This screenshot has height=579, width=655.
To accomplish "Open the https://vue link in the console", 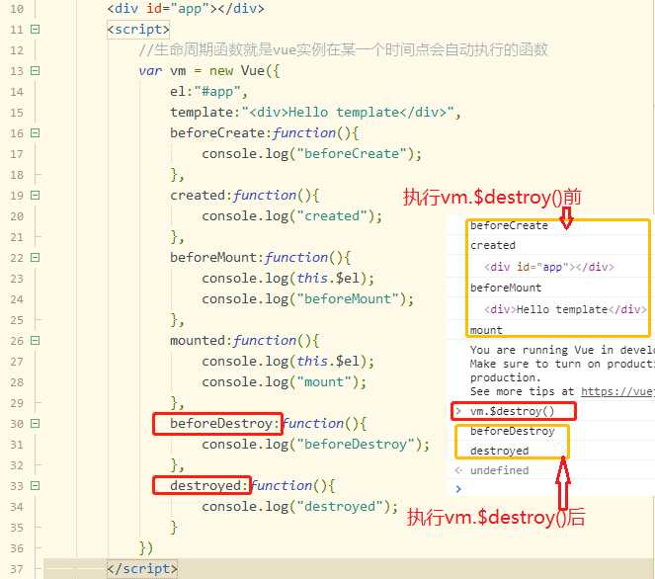I will 617,391.
